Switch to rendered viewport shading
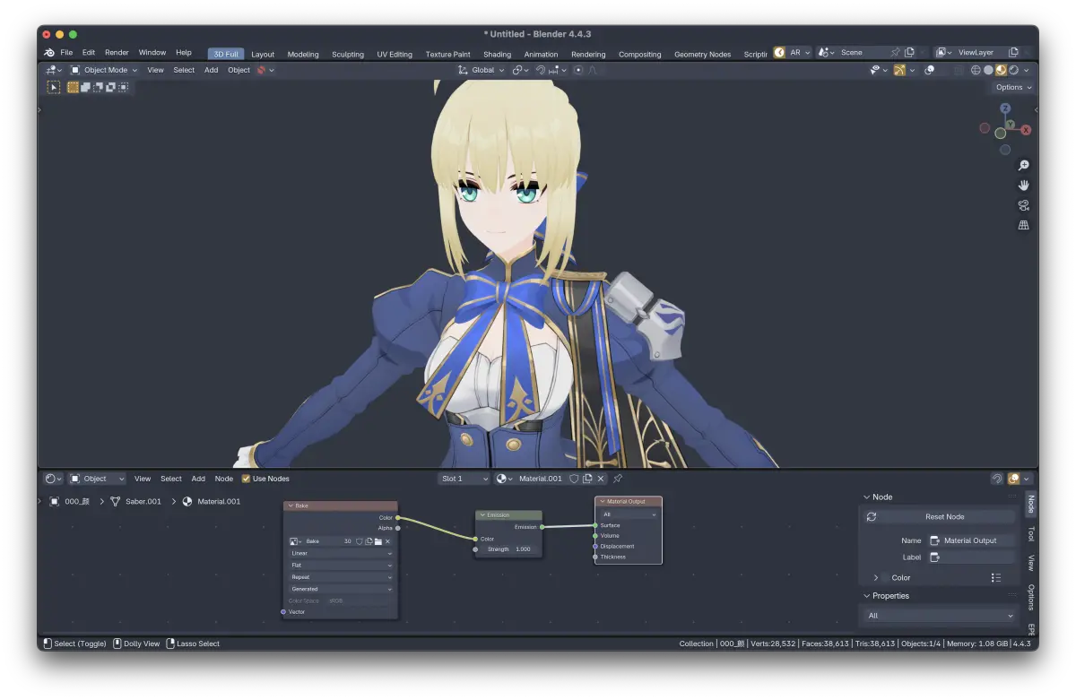The width and height of the screenshot is (1076, 700). [1014, 70]
